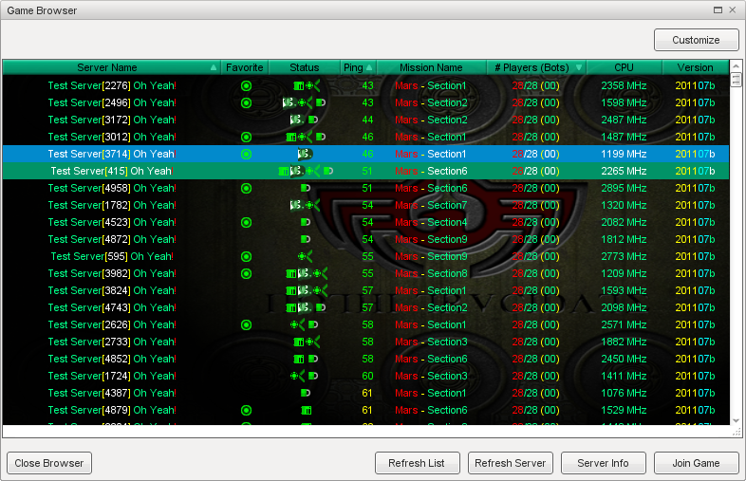Viewport: 746px width, 481px height.
Task: Click the Join Game button
Action: pos(696,463)
